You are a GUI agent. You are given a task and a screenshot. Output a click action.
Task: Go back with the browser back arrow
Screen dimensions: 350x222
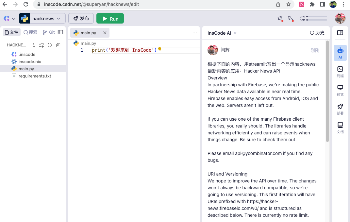(x=5, y=4)
